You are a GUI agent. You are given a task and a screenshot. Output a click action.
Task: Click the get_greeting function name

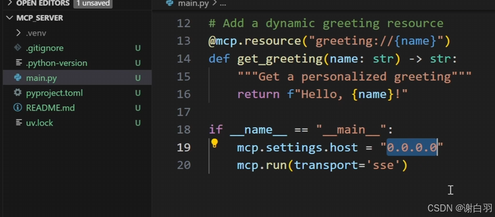point(279,59)
